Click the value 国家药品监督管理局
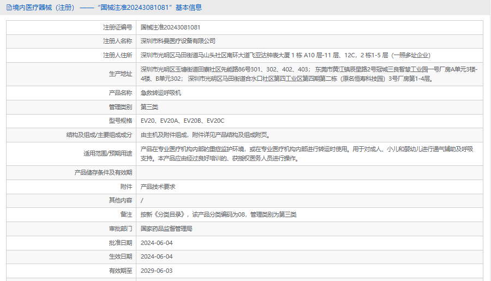491x281 pixels. tap(166, 229)
